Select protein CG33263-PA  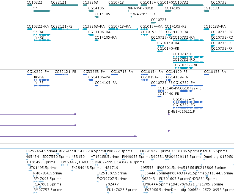[x=94, y=71]
